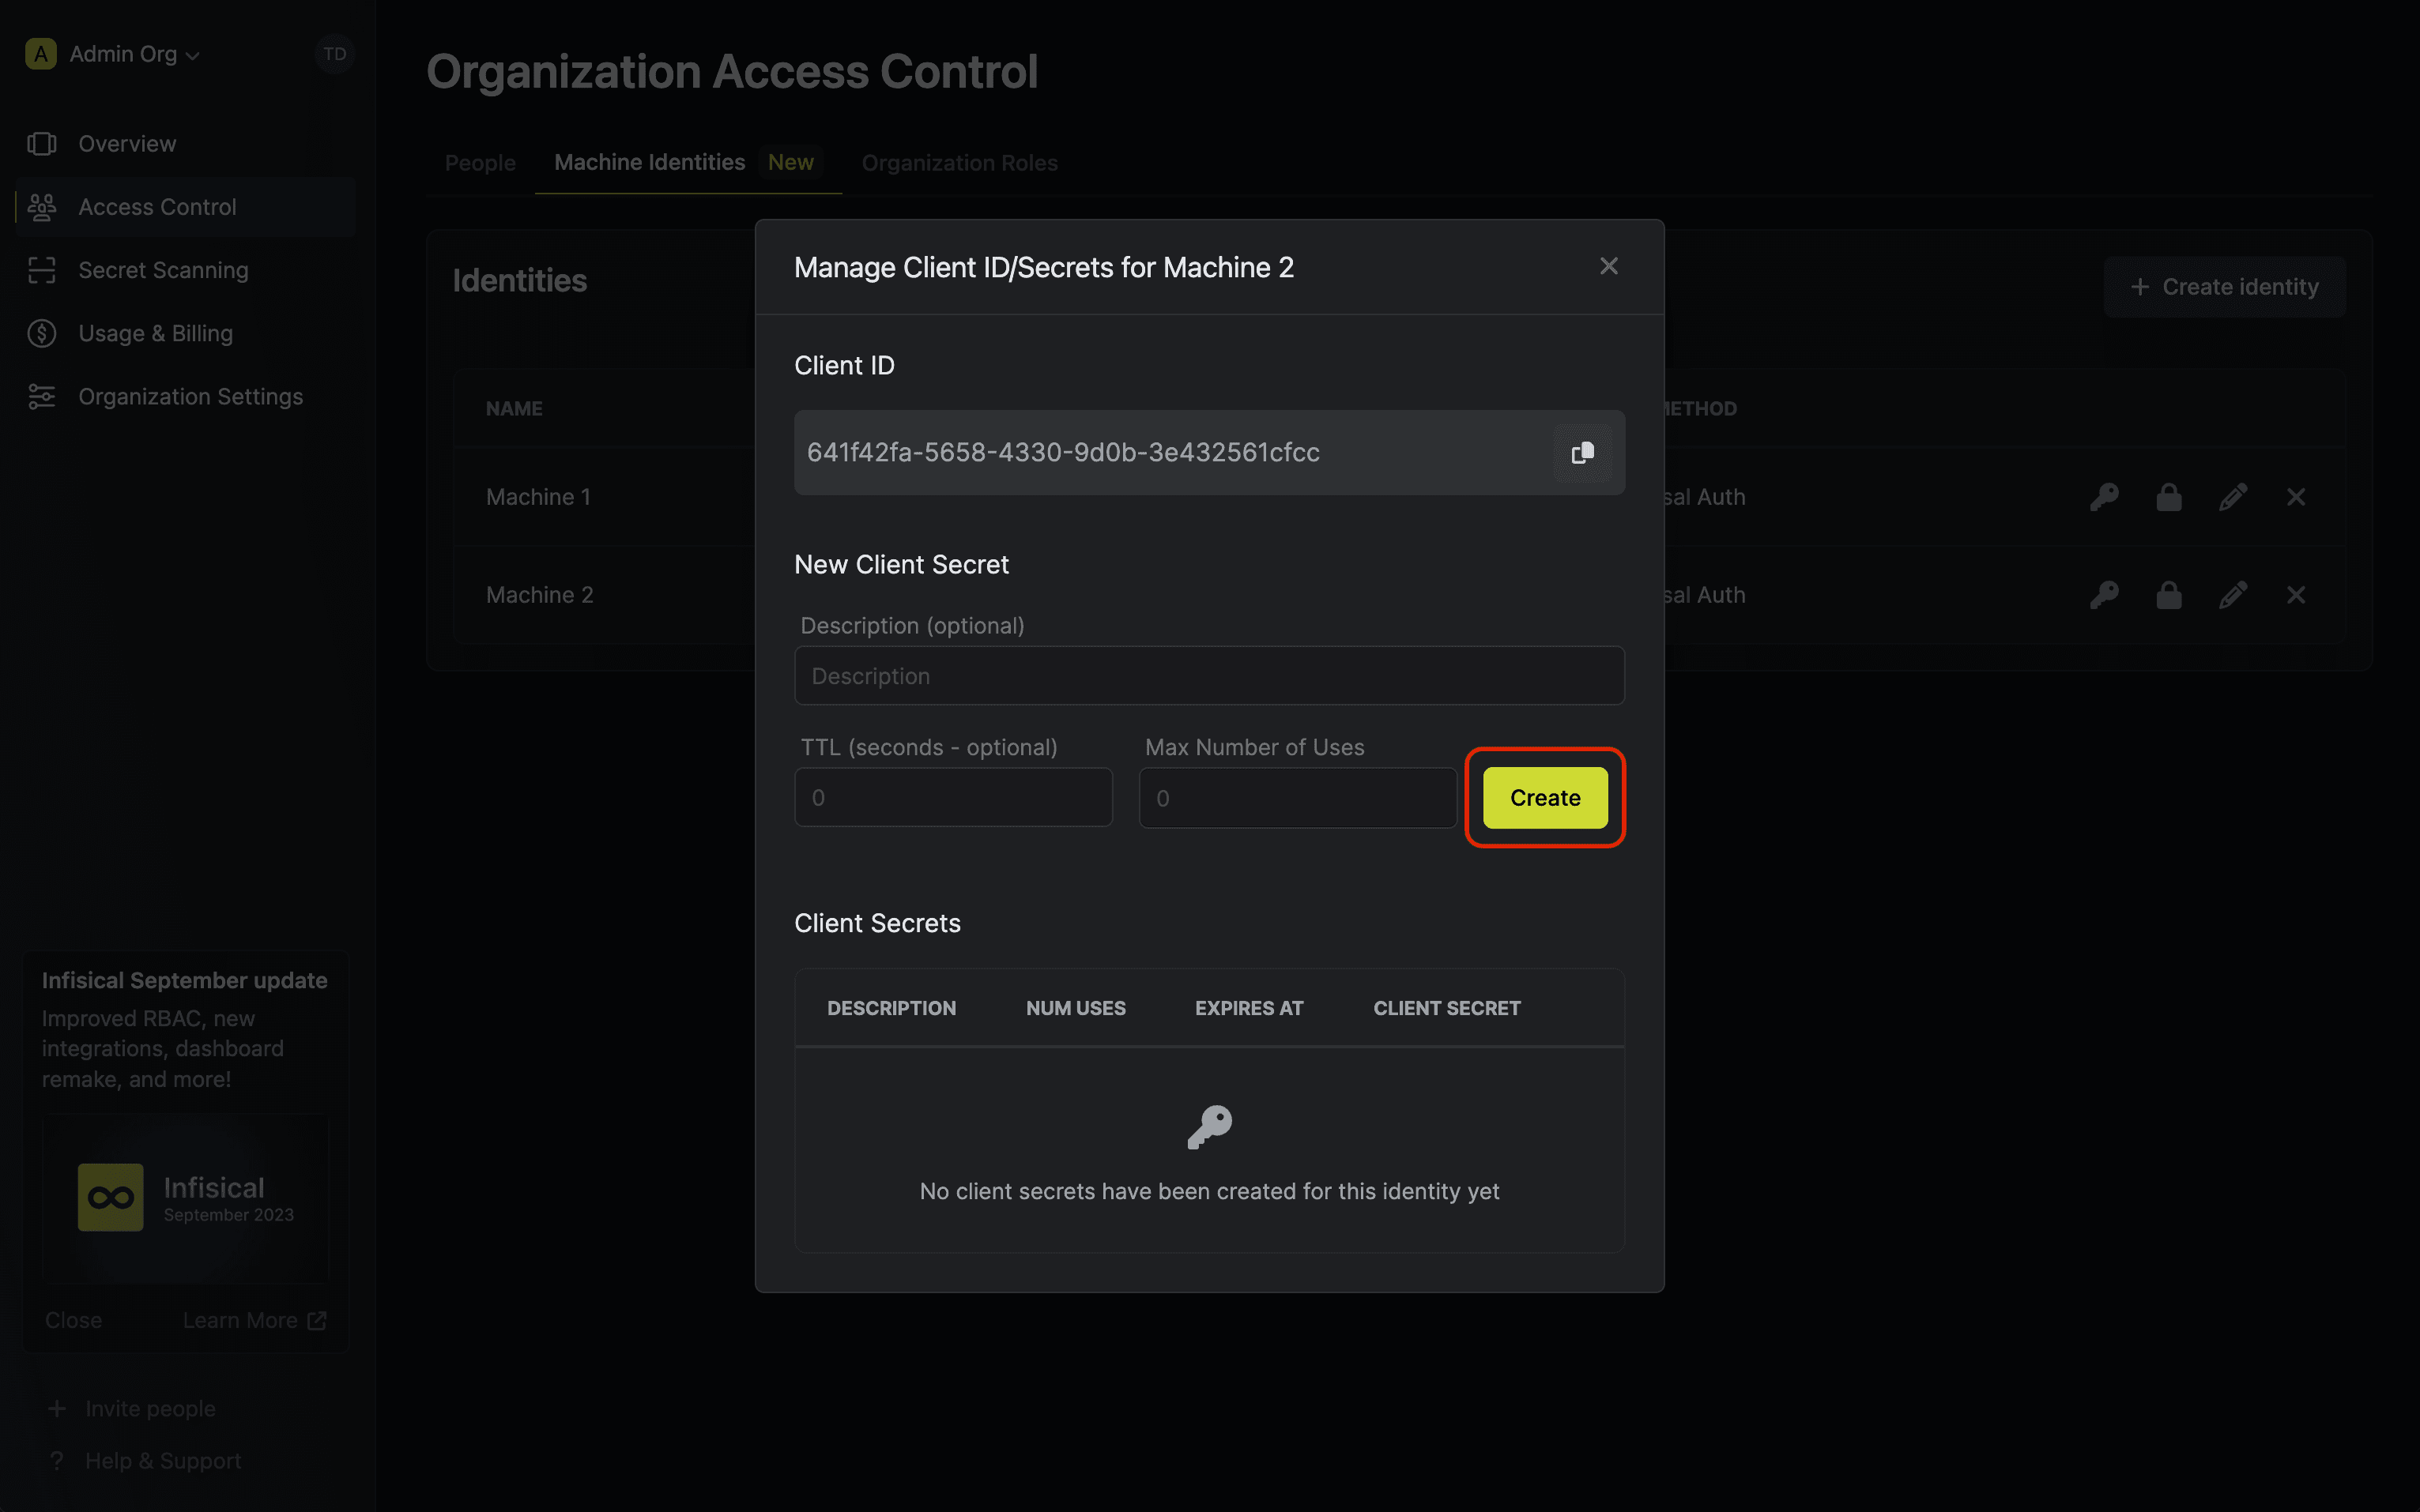Viewport: 2420px width, 1512px height.
Task: Expand the Usage and Billing section
Action: [x=155, y=331]
